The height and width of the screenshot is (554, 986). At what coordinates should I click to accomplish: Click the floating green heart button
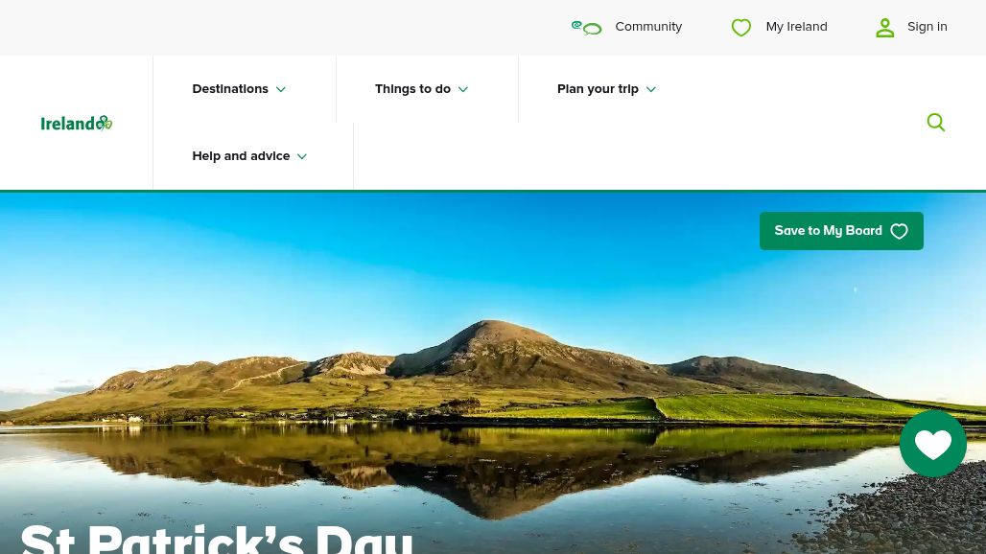click(x=932, y=444)
